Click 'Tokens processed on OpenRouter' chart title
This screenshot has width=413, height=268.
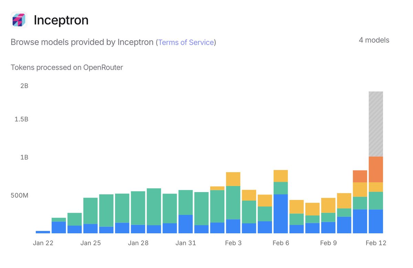coord(67,67)
